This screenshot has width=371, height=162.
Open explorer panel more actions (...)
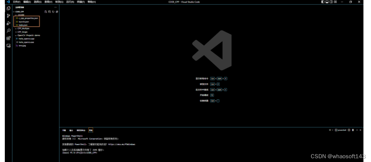55,7
